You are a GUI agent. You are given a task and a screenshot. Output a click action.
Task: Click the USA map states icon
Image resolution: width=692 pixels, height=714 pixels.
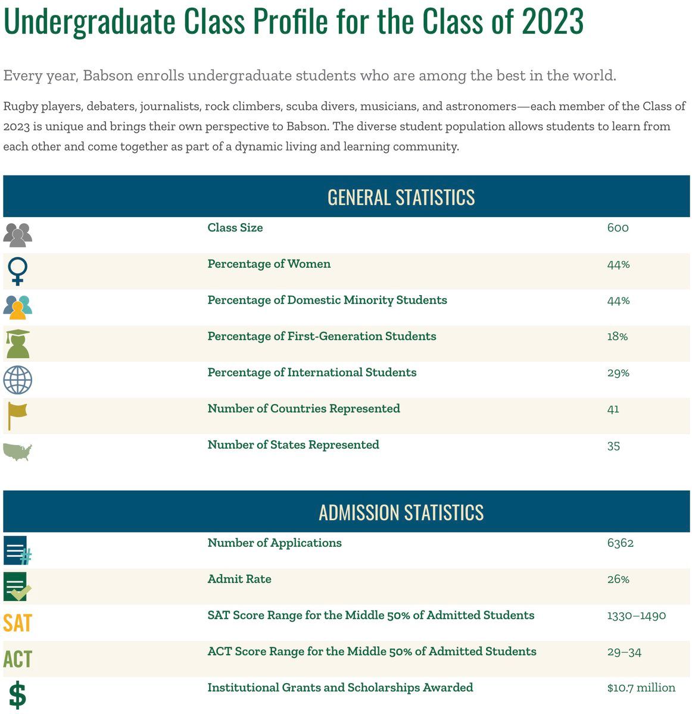click(x=17, y=452)
